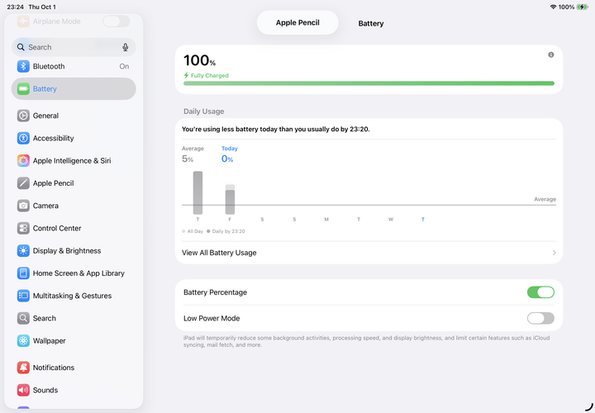
Task: Tap the magnifying glass in search field
Action: click(x=21, y=47)
